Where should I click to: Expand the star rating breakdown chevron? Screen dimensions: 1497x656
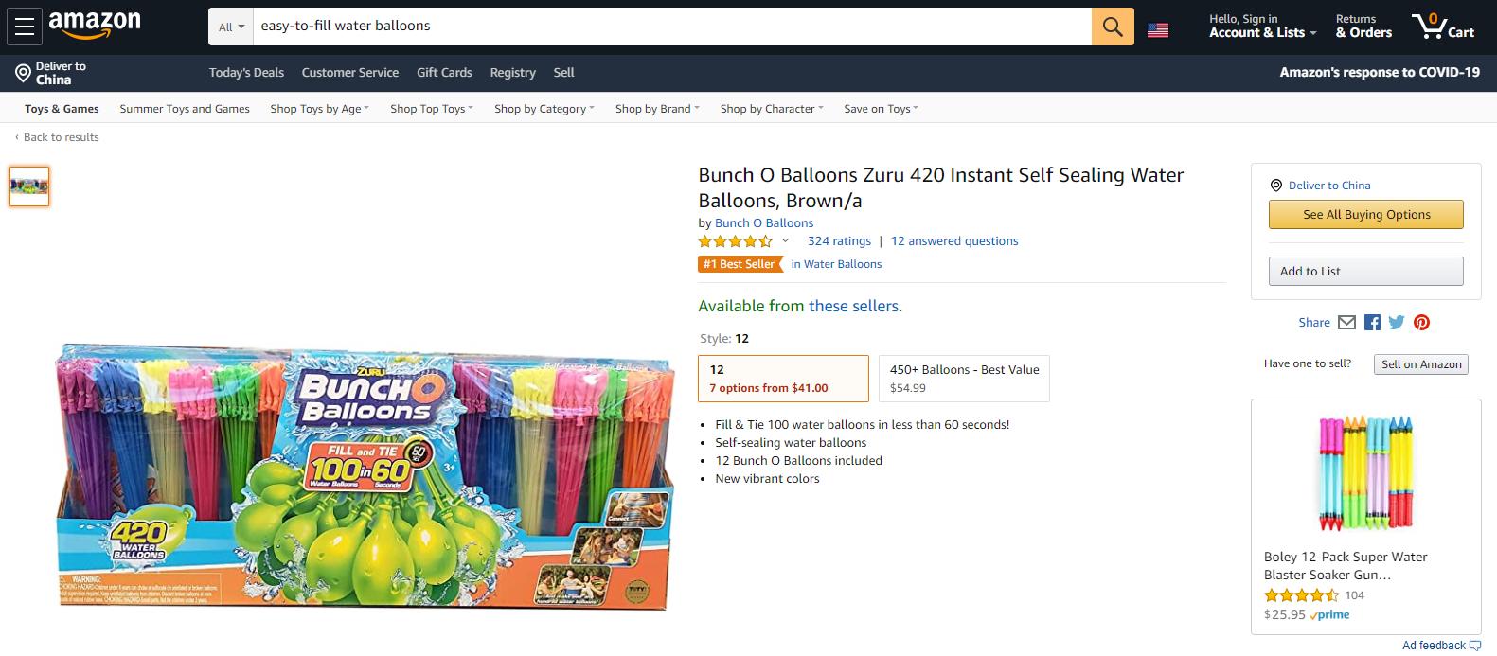pyautogui.click(x=784, y=241)
